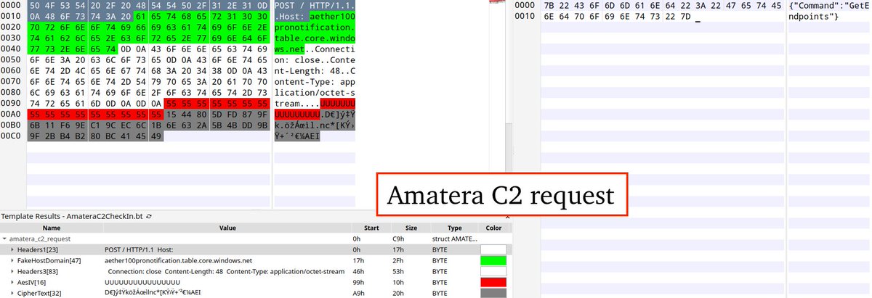Click 'POST / HTTP/1.1.' in ASCII column
Image resolution: width=872 pixels, height=298 pixels.
[315, 4]
